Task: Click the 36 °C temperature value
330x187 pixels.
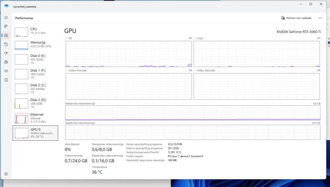Action: [97, 172]
